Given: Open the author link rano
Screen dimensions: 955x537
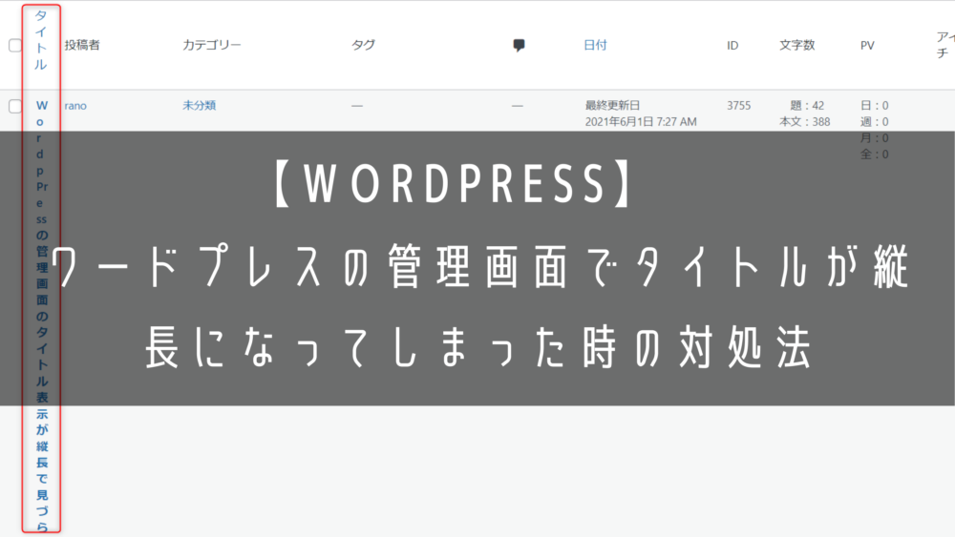Looking at the screenshot, I should [75, 106].
